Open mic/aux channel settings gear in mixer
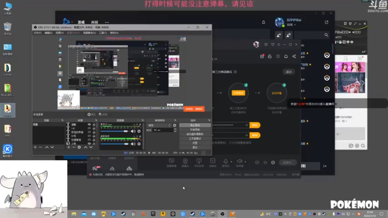The height and width of the screenshot is (218, 388). [139, 131]
